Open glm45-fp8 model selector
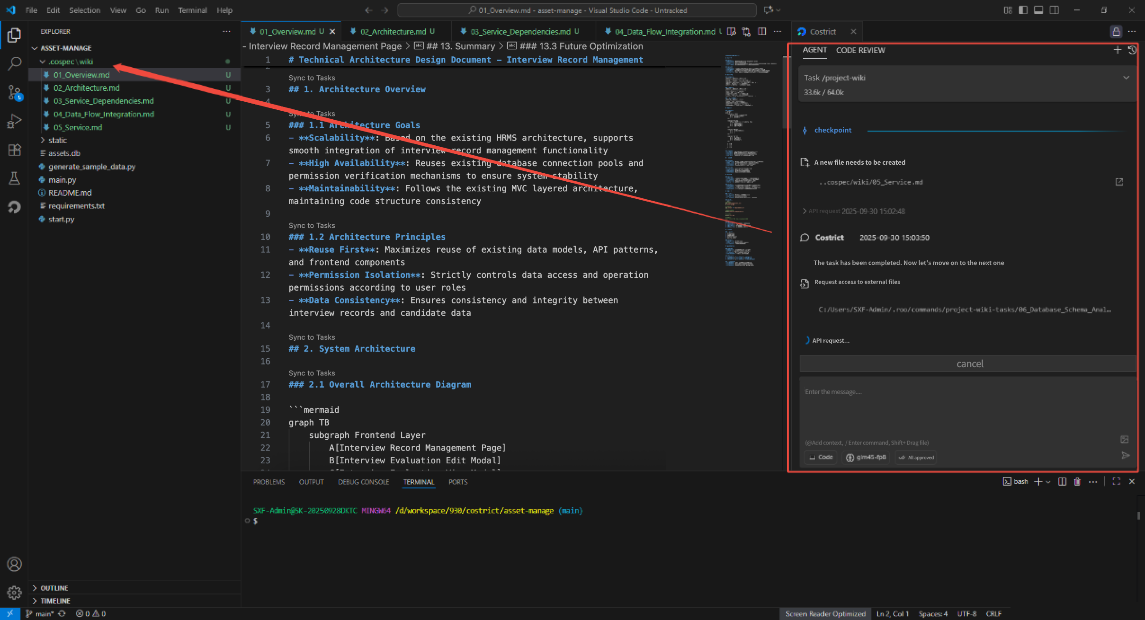Viewport: 1145px width, 620px height. pos(866,457)
